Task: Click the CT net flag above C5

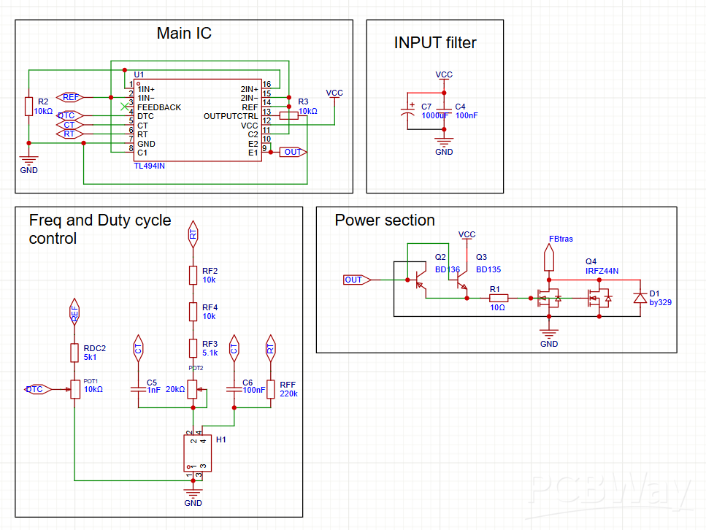Action: 138,348
